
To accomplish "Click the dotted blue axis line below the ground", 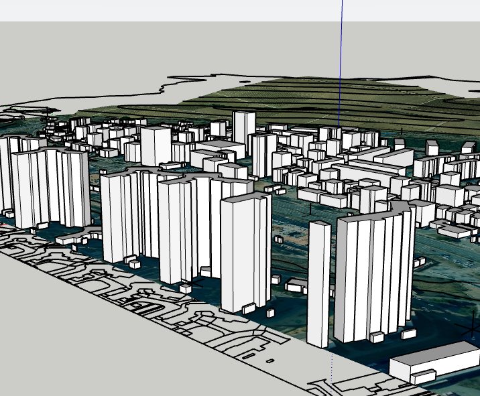I will click(x=332, y=373).
